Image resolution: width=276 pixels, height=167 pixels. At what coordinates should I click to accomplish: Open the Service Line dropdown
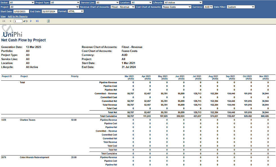(107, 3)
